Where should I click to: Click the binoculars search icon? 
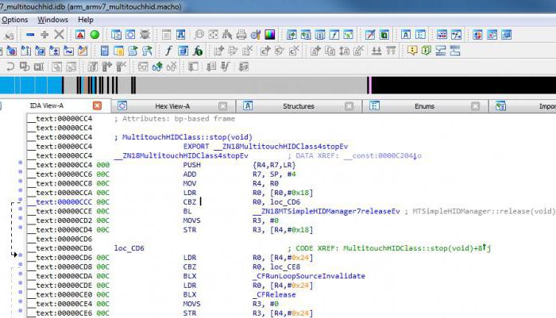(x=226, y=35)
